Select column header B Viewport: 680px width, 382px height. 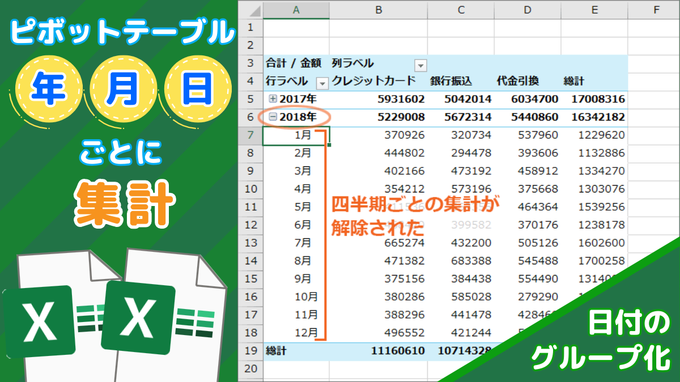click(378, 10)
